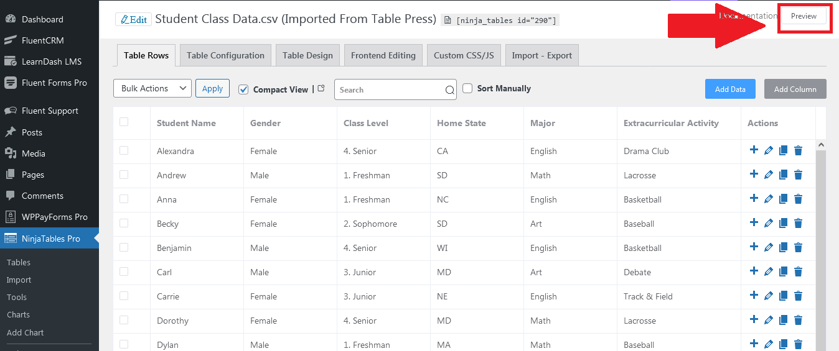
Task: Open the Import - Export tab
Action: click(542, 55)
